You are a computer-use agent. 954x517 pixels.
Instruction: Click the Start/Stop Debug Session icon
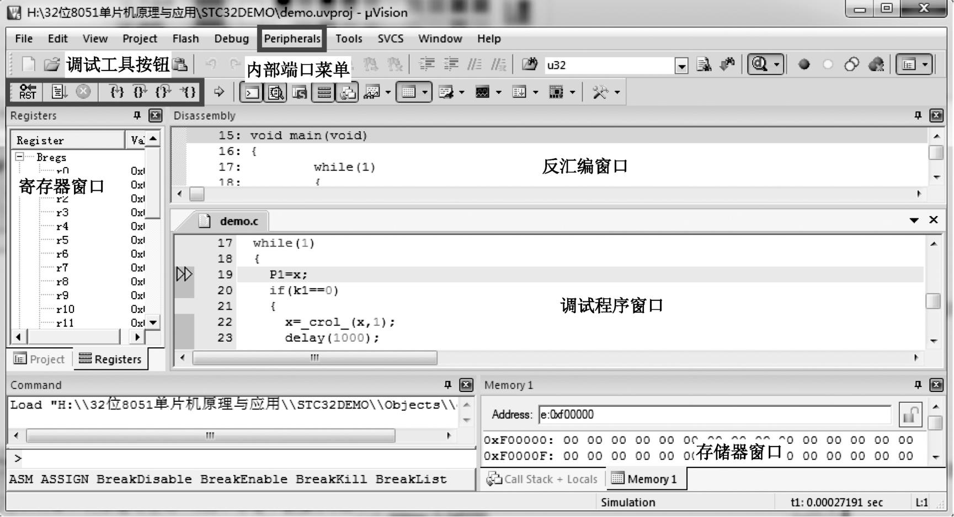click(x=760, y=64)
